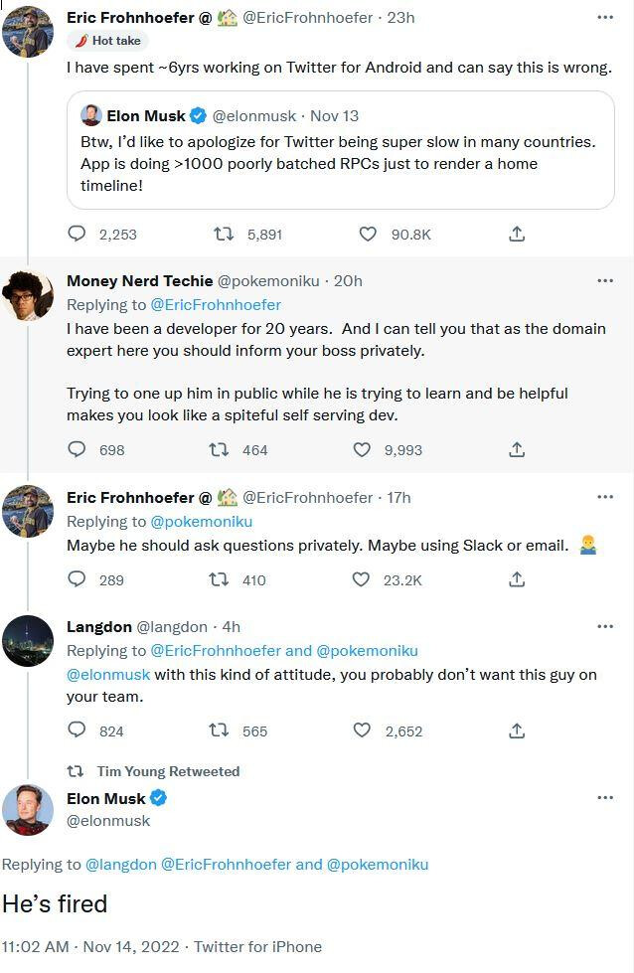Open @pokemoniku link under Eric's 17h reply
The width and height of the screenshot is (634, 973).
[202, 521]
